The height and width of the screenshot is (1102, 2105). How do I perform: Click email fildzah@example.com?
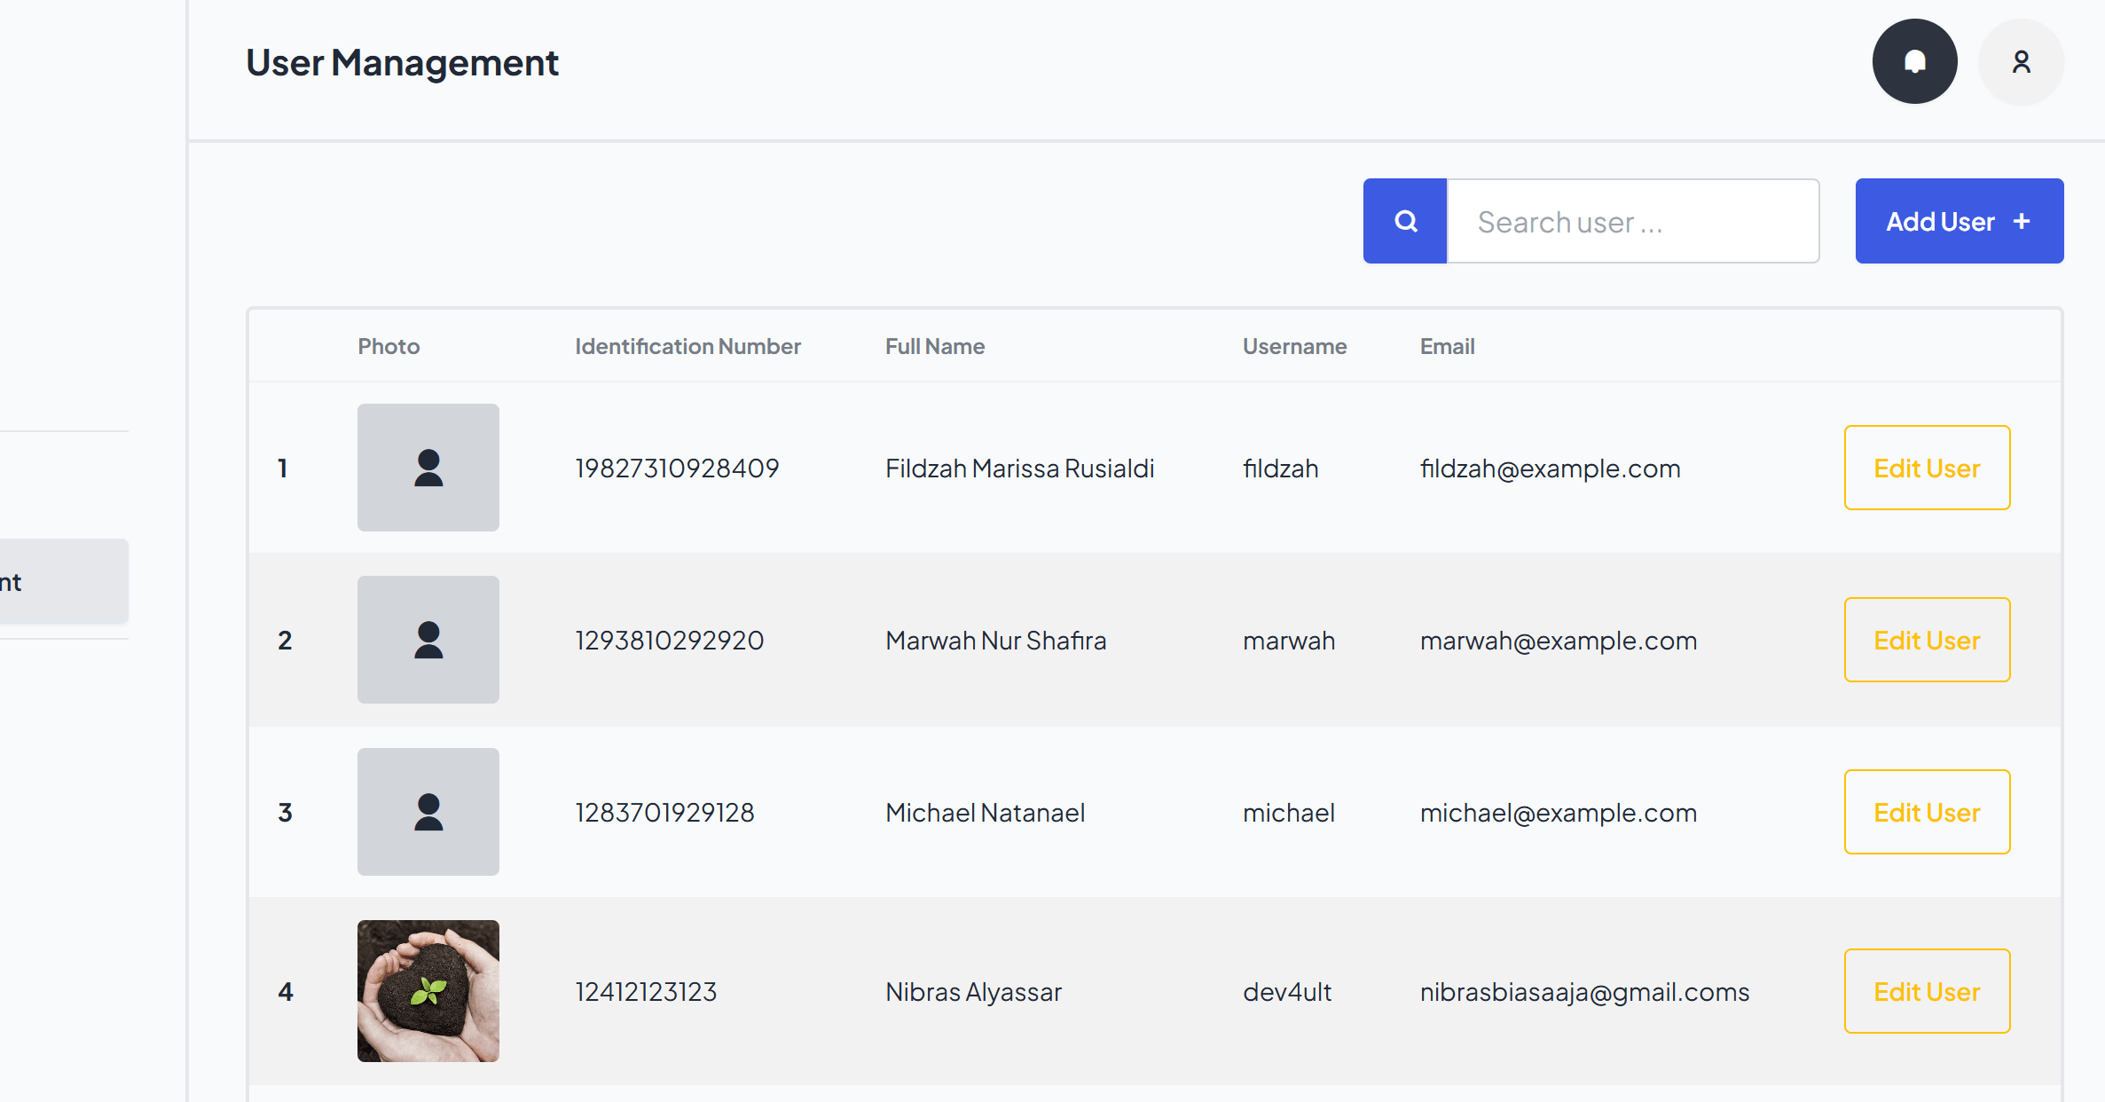click(x=1551, y=468)
